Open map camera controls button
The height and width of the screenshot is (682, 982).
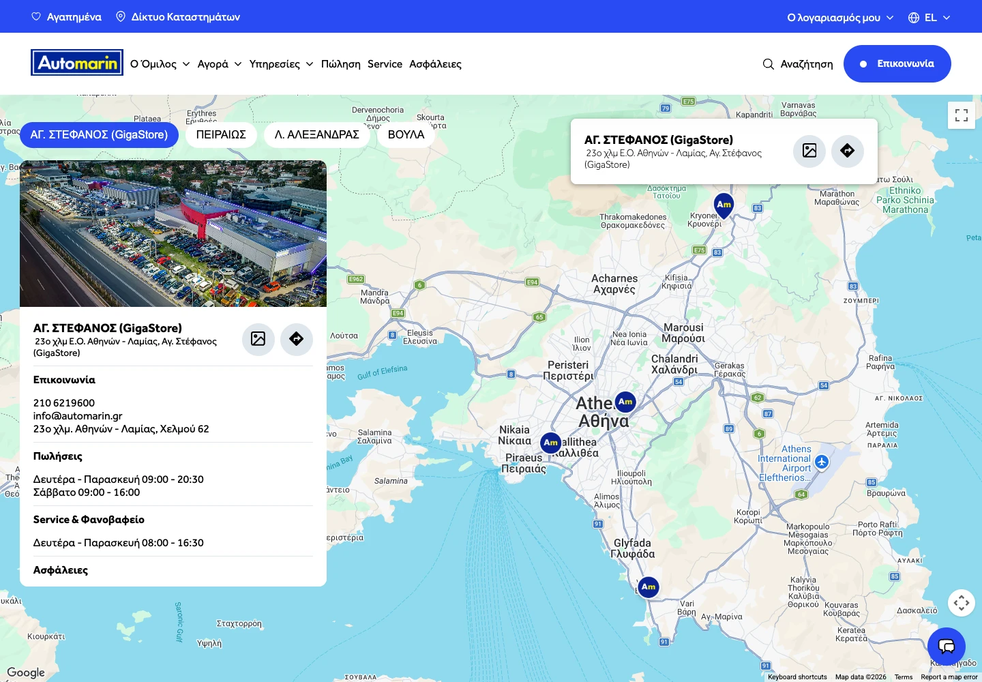pyautogui.click(x=962, y=603)
